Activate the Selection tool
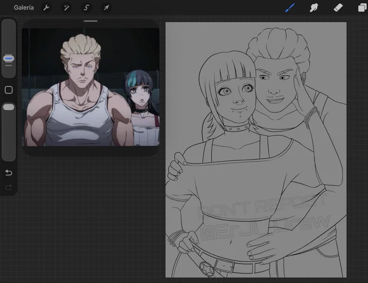The height and width of the screenshot is (283, 368). pos(87,8)
